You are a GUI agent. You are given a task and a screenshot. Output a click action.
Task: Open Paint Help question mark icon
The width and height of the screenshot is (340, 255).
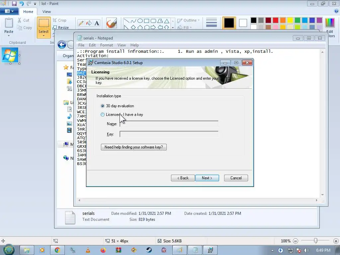click(336, 11)
